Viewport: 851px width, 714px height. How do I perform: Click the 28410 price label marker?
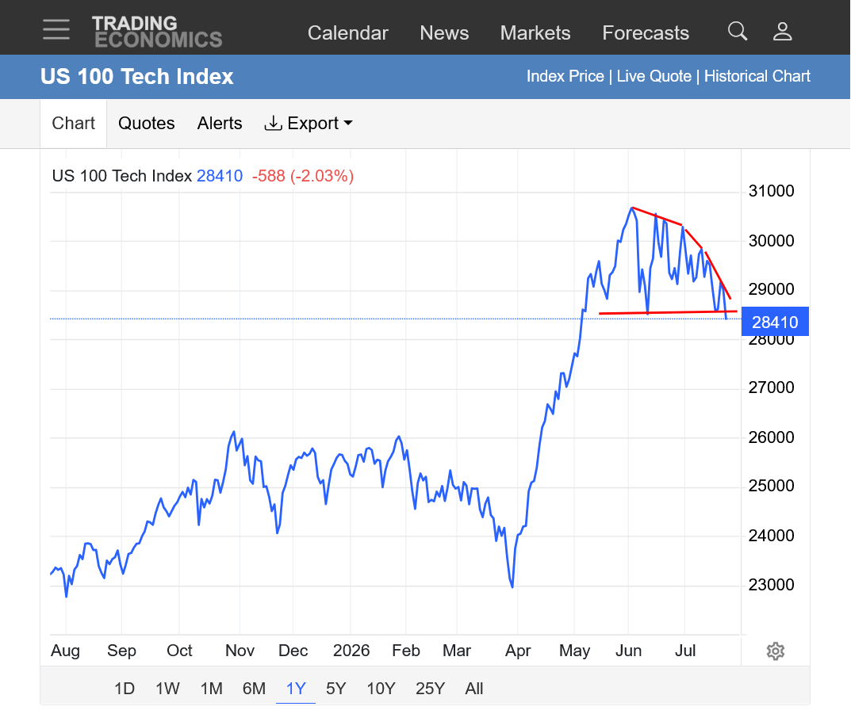click(775, 322)
